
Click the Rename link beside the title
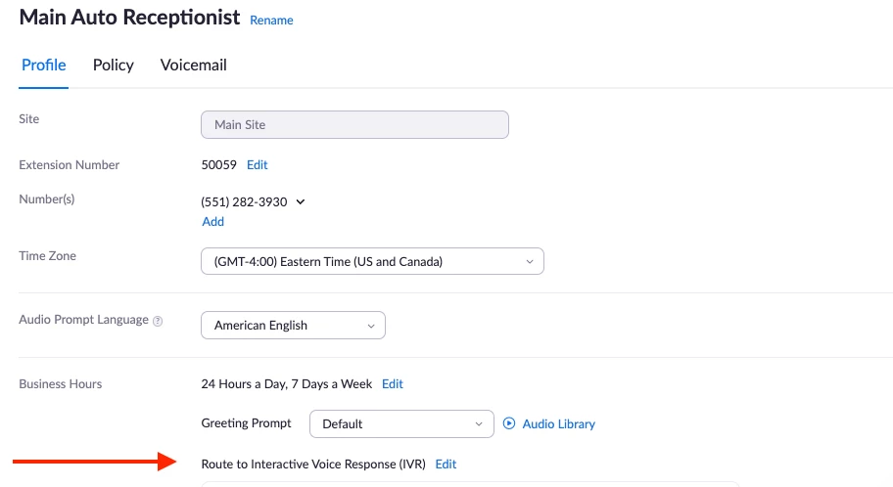pos(271,20)
